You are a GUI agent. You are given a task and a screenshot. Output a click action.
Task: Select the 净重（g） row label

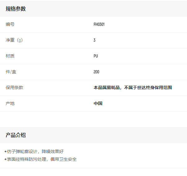[x=14, y=40]
